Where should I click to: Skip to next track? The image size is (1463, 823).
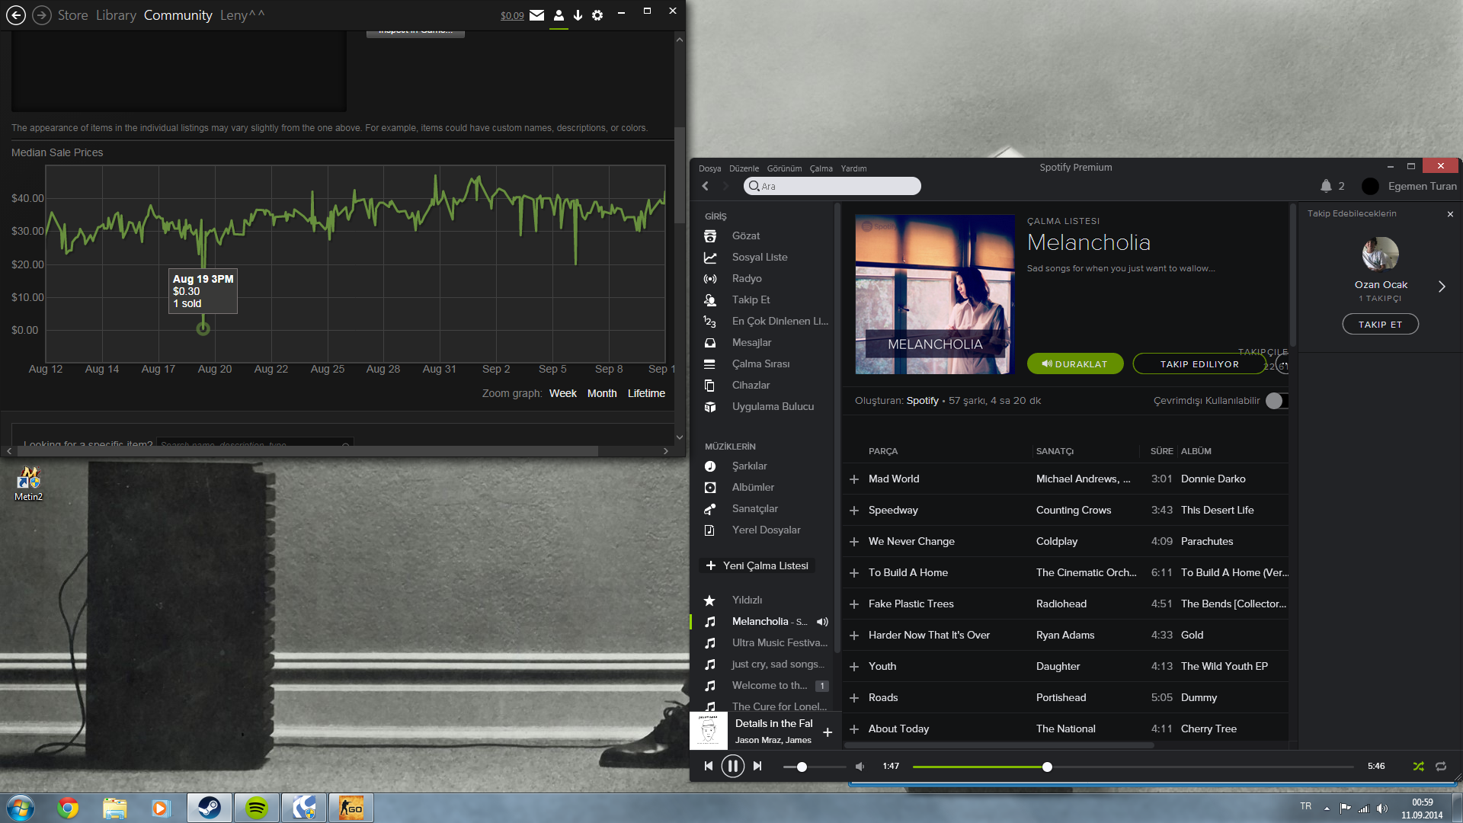tap(757, 766)
